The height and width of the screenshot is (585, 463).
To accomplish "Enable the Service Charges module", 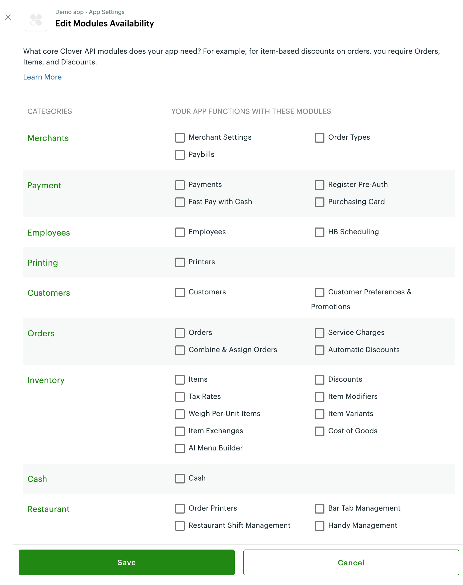I will [x=319, y=333].
